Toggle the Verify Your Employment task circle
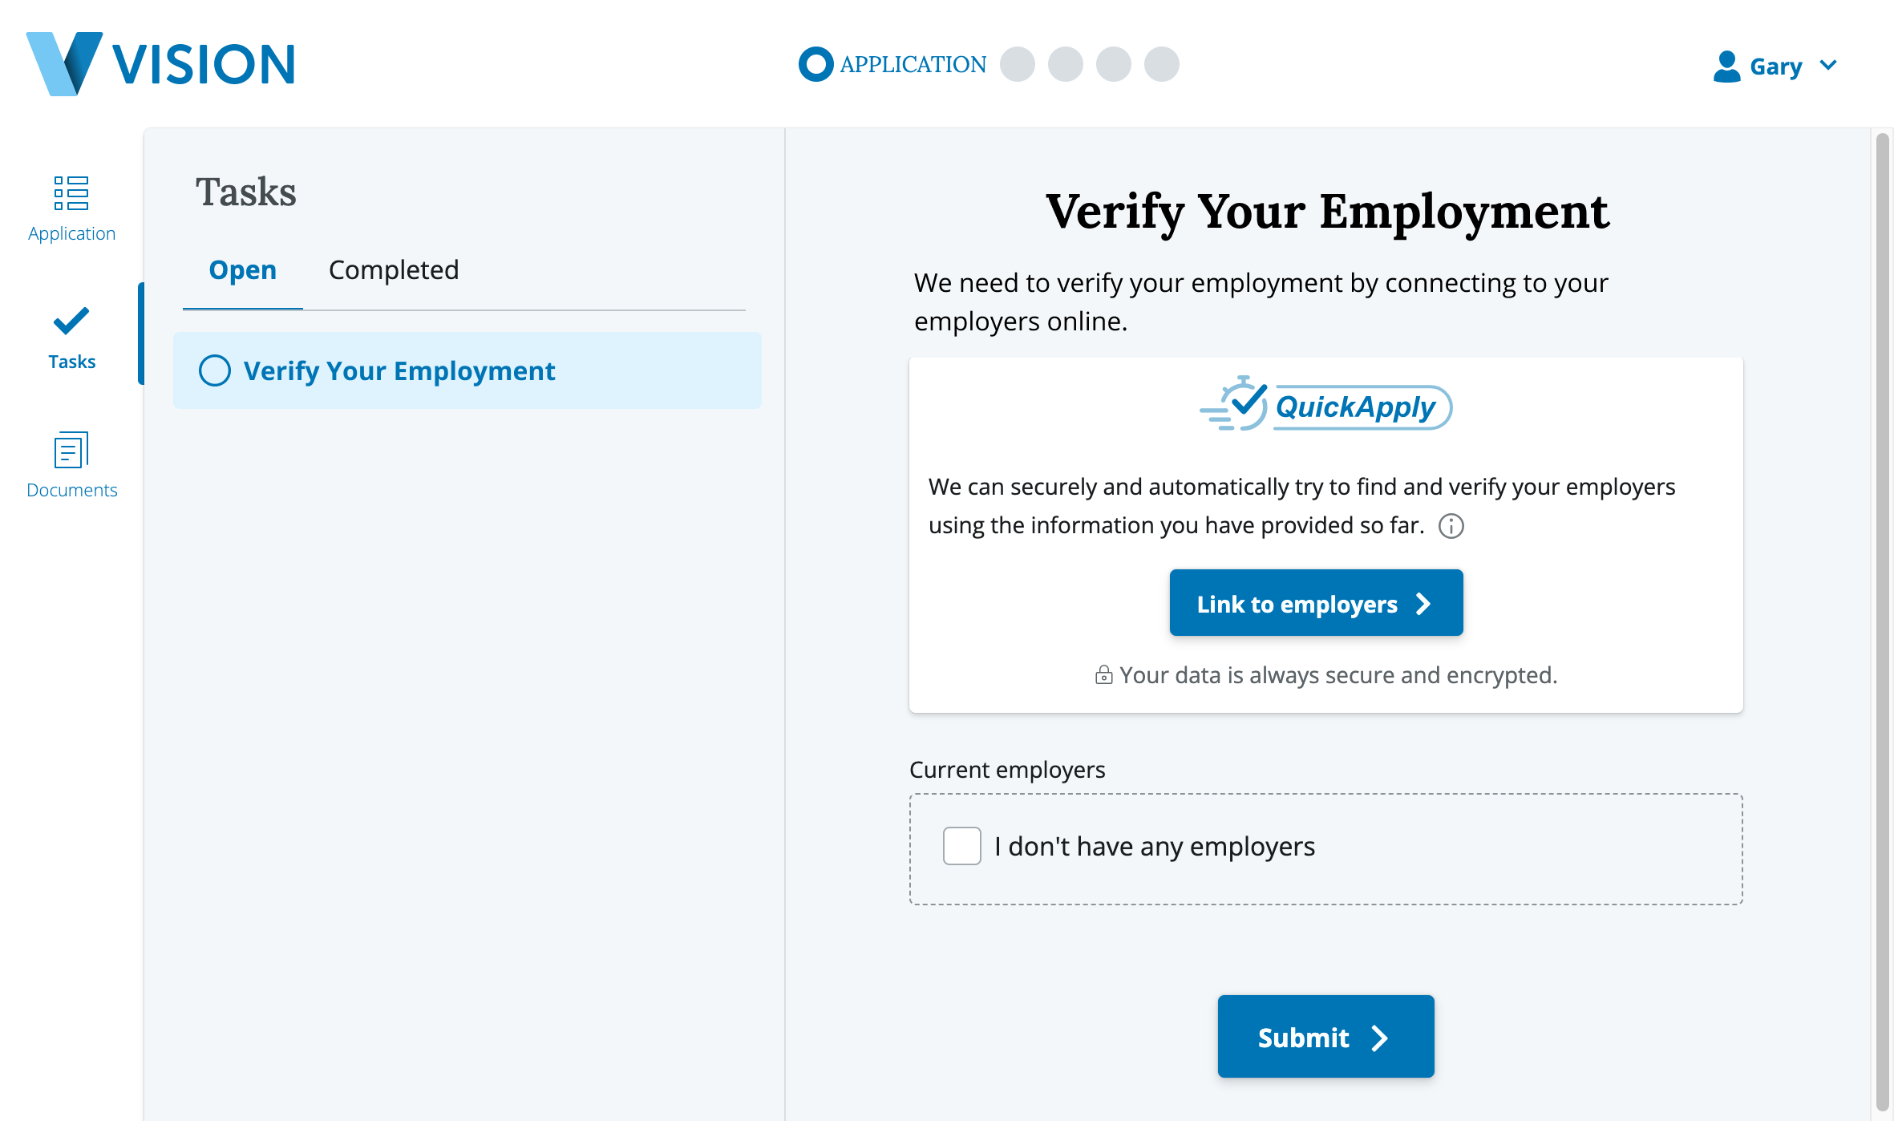Screen dimensions: 1894x1121 [x=215, y=370]
